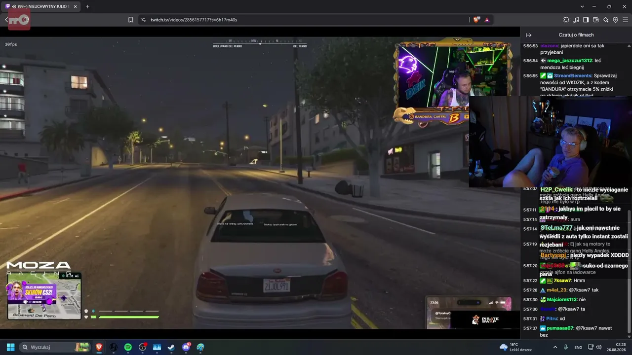
Task: Expand the hidden system tray icons chevron
Action: tap(555, 347)
